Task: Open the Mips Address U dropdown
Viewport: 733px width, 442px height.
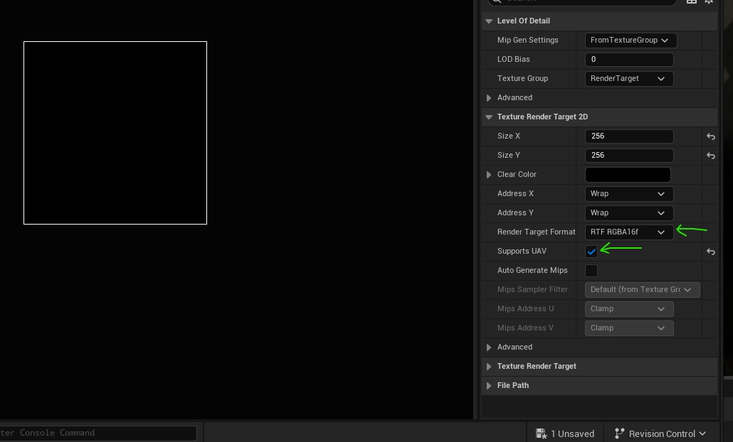Action: (629, 309)
